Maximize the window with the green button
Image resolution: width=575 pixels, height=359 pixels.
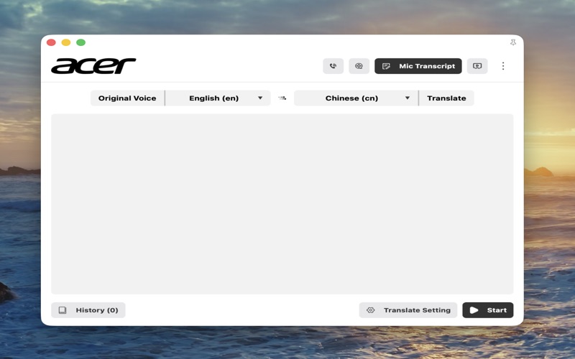(80, 42)
